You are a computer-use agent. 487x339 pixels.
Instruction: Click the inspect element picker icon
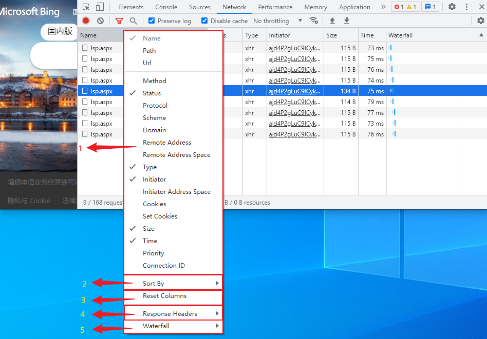click(86, 7)
